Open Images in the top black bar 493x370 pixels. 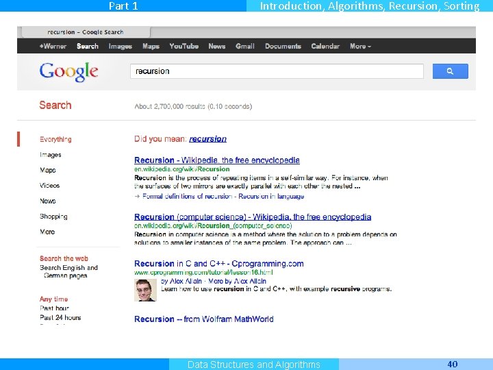click(x=120, y=47)
